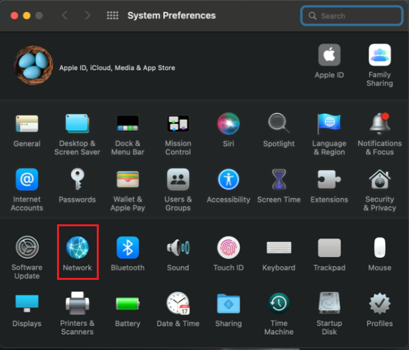Open Notifications & Focus settings

click(379, 124)
